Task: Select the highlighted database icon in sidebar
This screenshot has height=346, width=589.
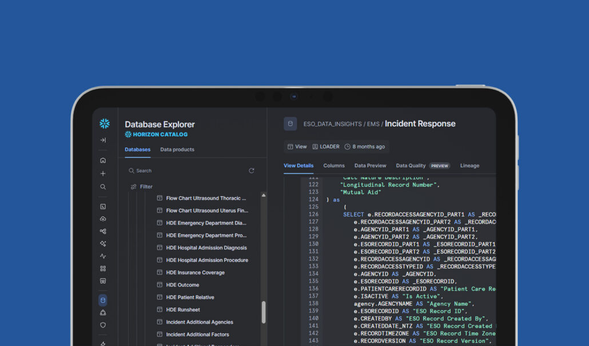Action: tap(103, 300)
